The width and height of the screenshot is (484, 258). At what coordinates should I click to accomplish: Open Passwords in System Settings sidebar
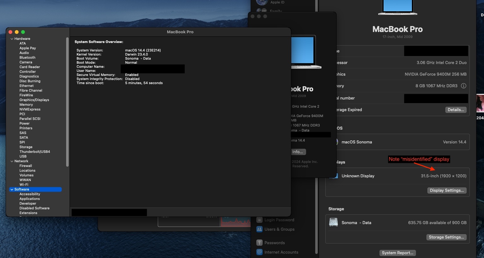coord(271,243)
